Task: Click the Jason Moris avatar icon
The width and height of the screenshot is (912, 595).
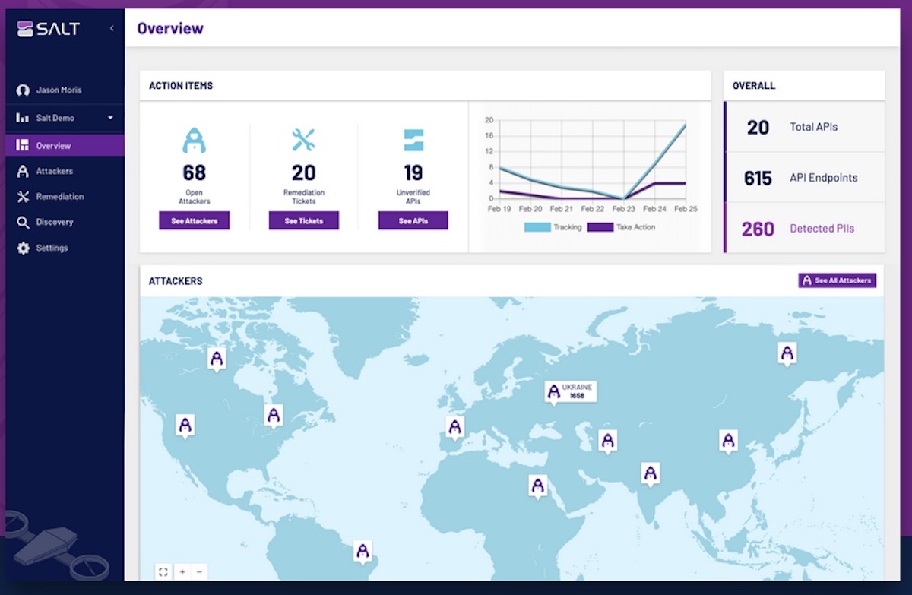Action: (23, 90)
